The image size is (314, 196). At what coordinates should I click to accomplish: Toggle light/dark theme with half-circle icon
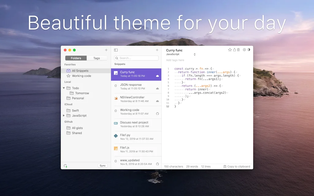(249, 50)
